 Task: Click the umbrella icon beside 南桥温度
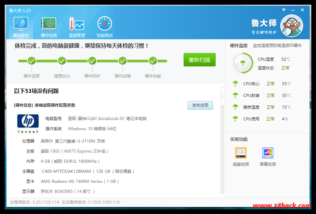[x=235, y=107]
